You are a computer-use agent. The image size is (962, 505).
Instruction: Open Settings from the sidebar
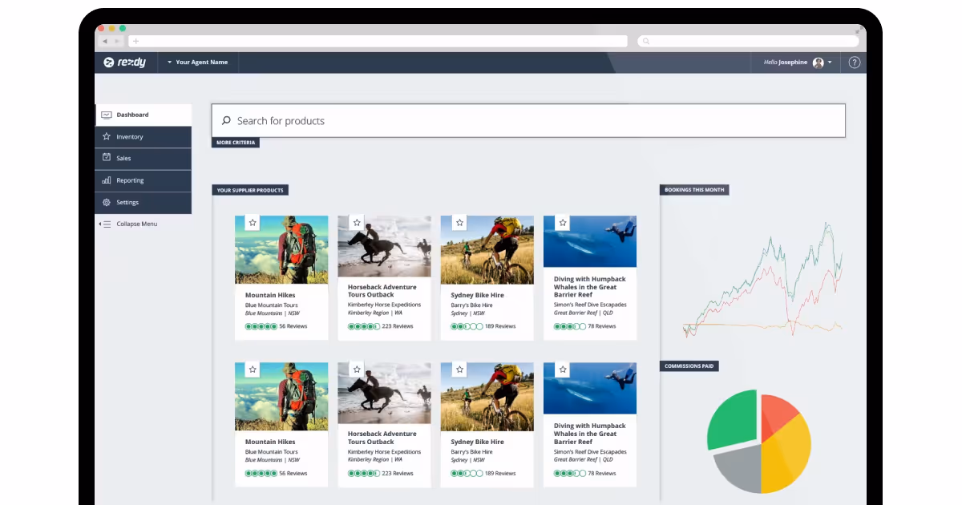pos(143,203)
